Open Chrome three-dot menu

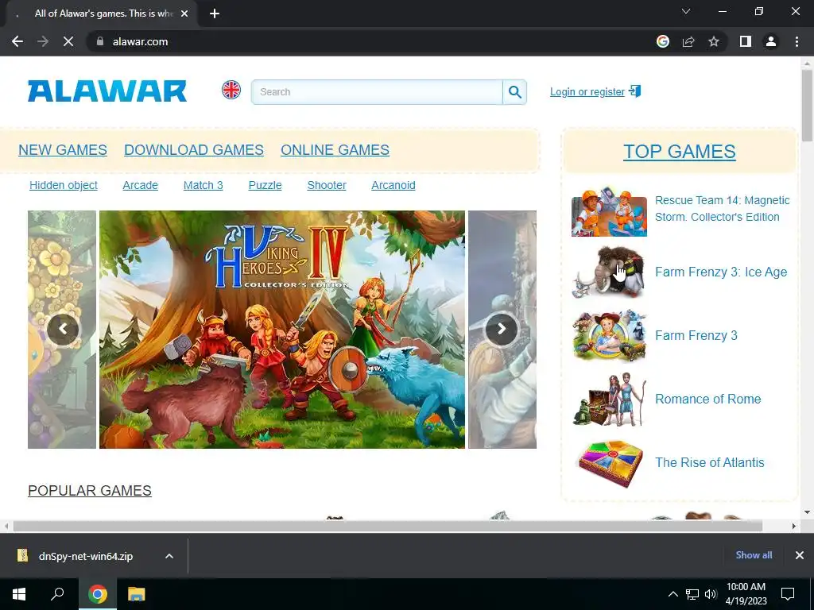point(797,41)
